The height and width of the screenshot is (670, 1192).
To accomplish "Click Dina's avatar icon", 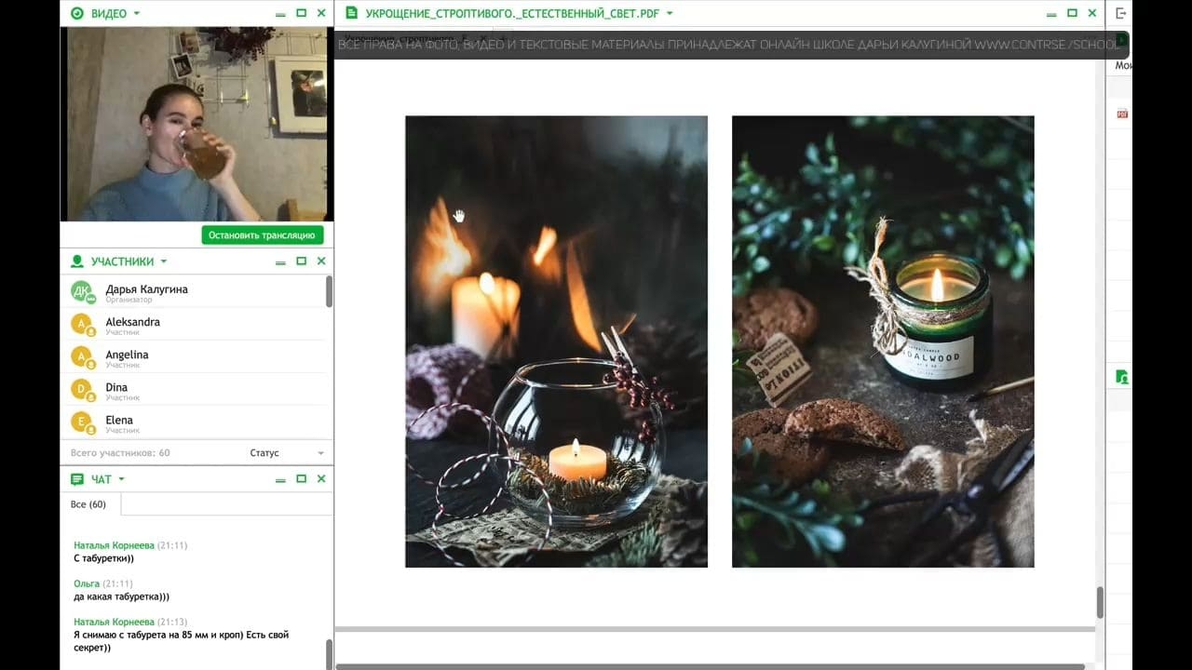I will click(83, 390).
